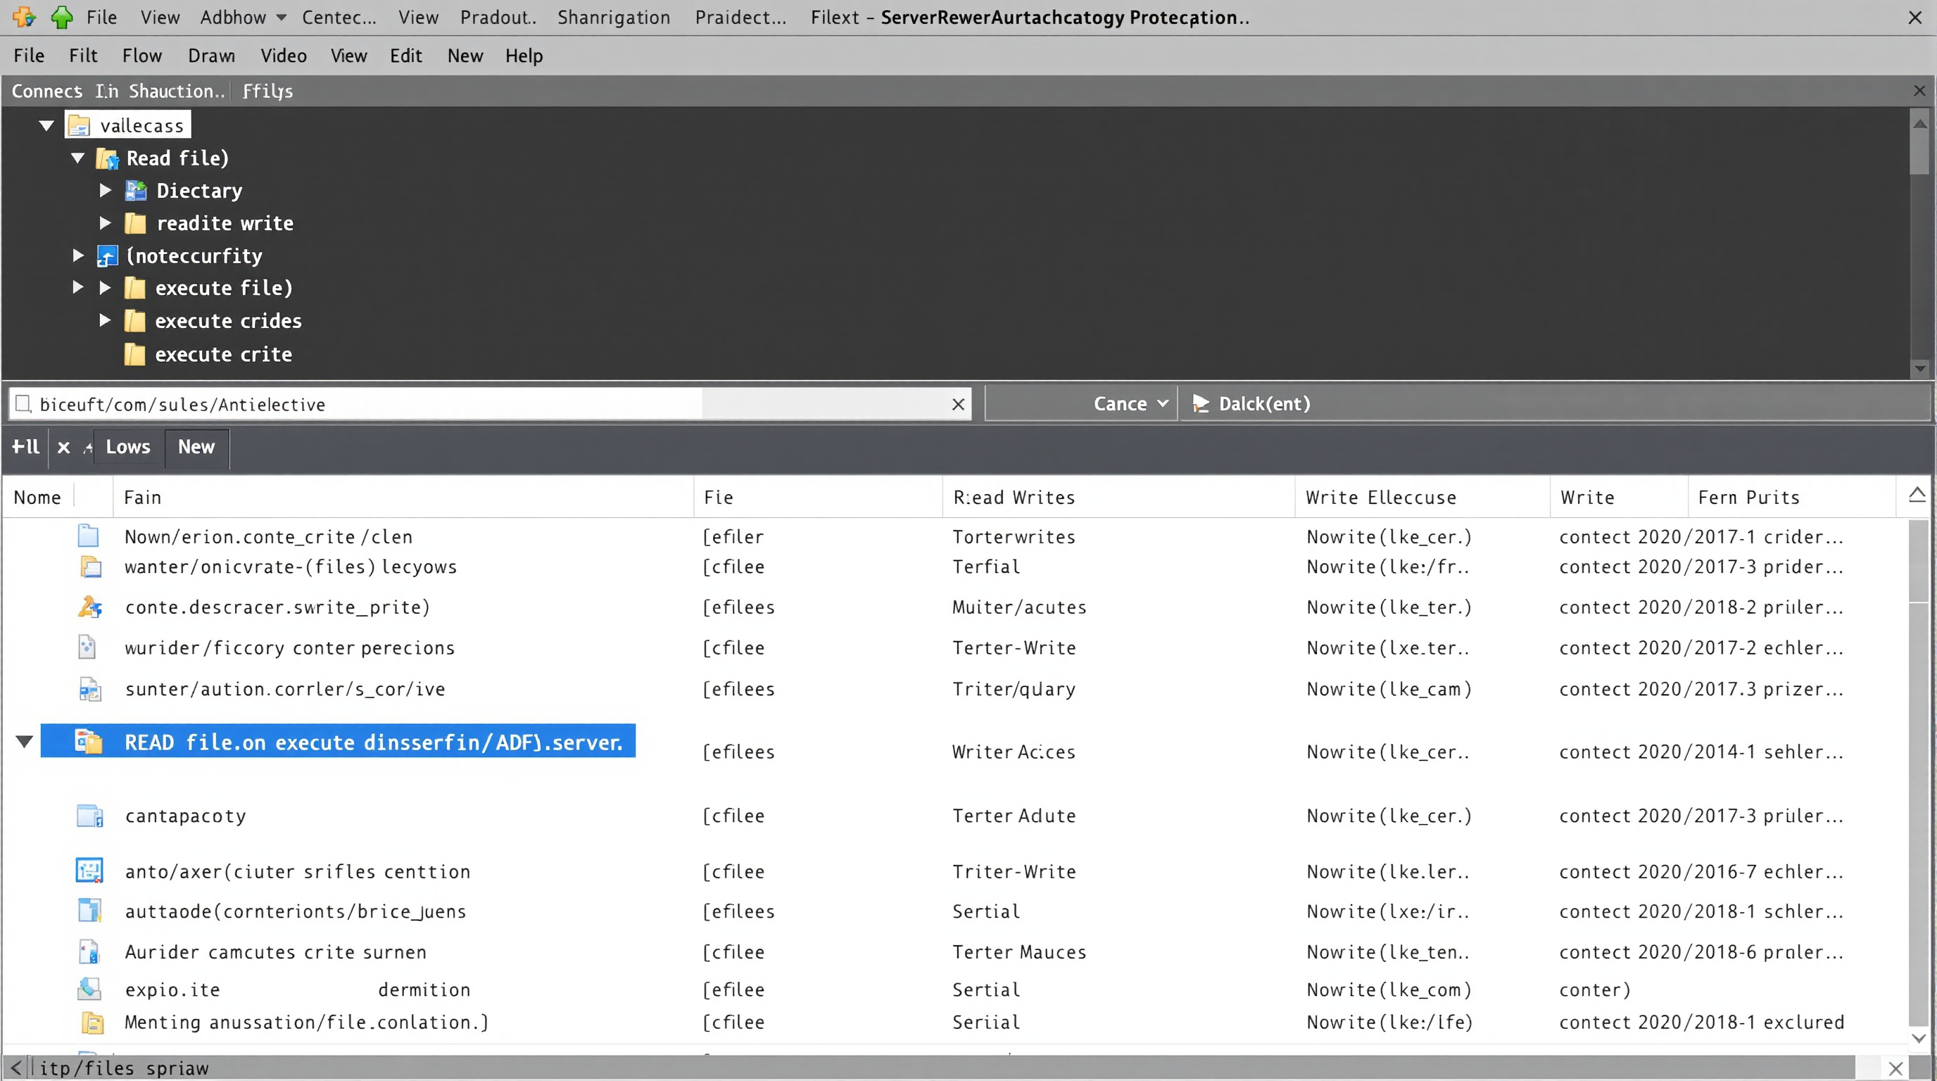
Task: Toggle the checkbox in the path field
Action: (x=23, y=404)
